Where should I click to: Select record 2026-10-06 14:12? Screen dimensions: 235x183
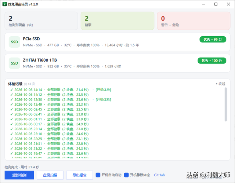[50, 95]
